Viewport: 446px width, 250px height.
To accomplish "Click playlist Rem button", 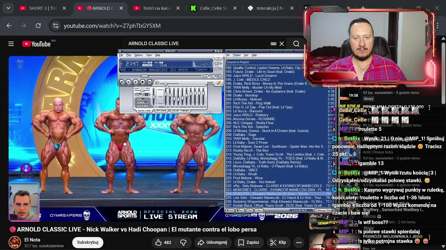I will [240, 210].
